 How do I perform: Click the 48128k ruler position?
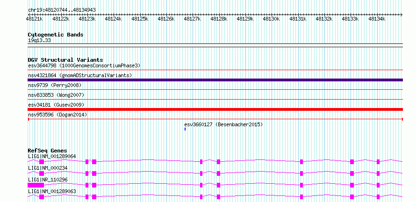click(219, 19)
